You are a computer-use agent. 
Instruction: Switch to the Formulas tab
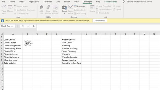(x=48, y=2)
